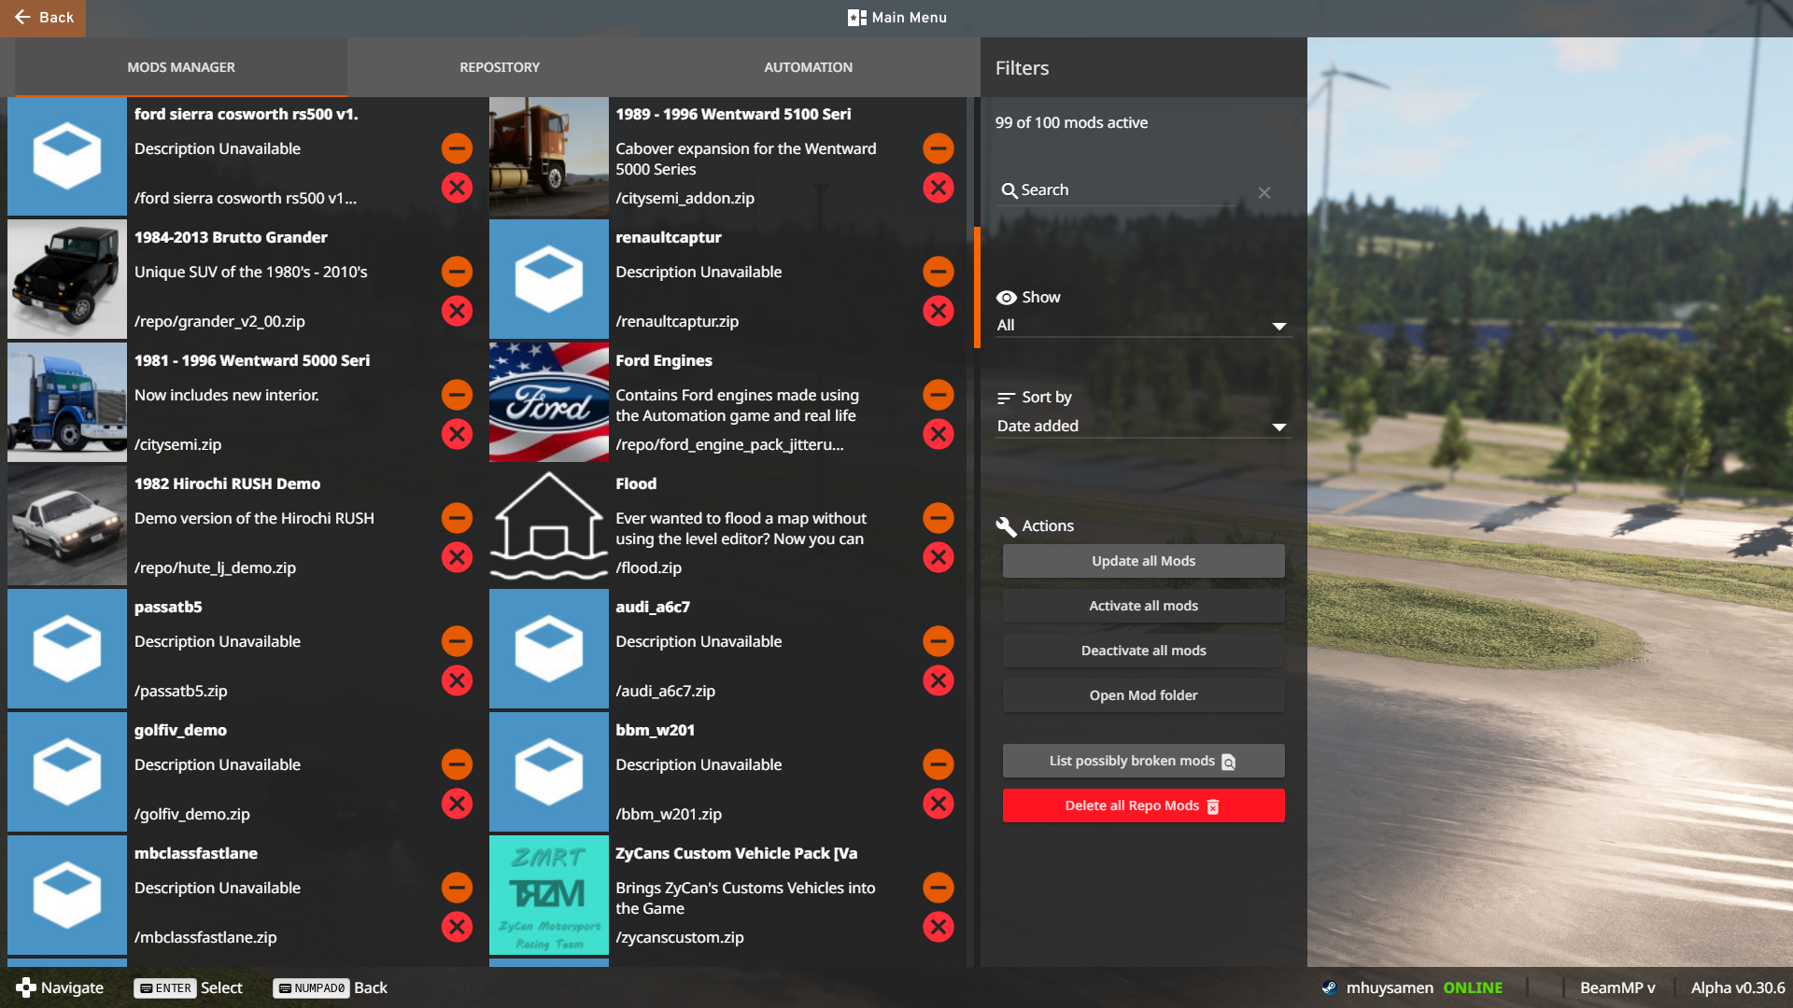Viewport: 1793px width, 1008px height.
Task: Click the NUMPAD0 Back hint
Action: point(330,987)
